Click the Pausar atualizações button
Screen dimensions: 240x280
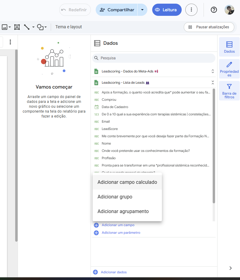209,27
